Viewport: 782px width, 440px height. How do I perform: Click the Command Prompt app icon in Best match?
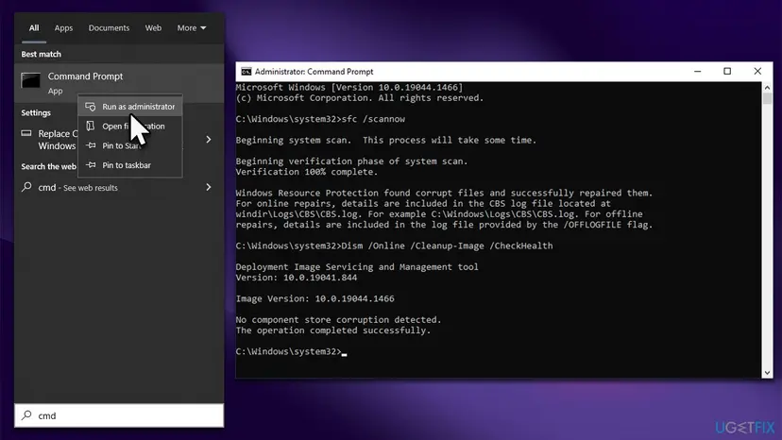point(30,81)
